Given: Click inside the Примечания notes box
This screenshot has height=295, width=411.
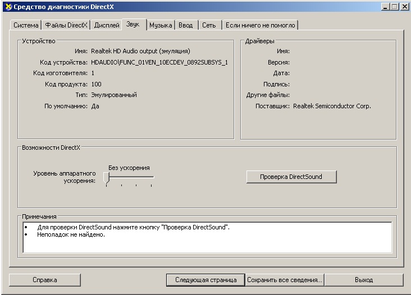Looking at the screenshot, I should click(207, 237).
